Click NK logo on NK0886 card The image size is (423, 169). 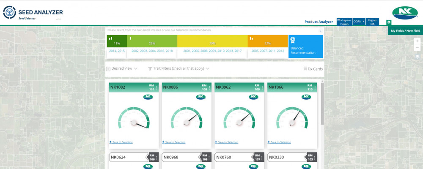pos(201,97)
